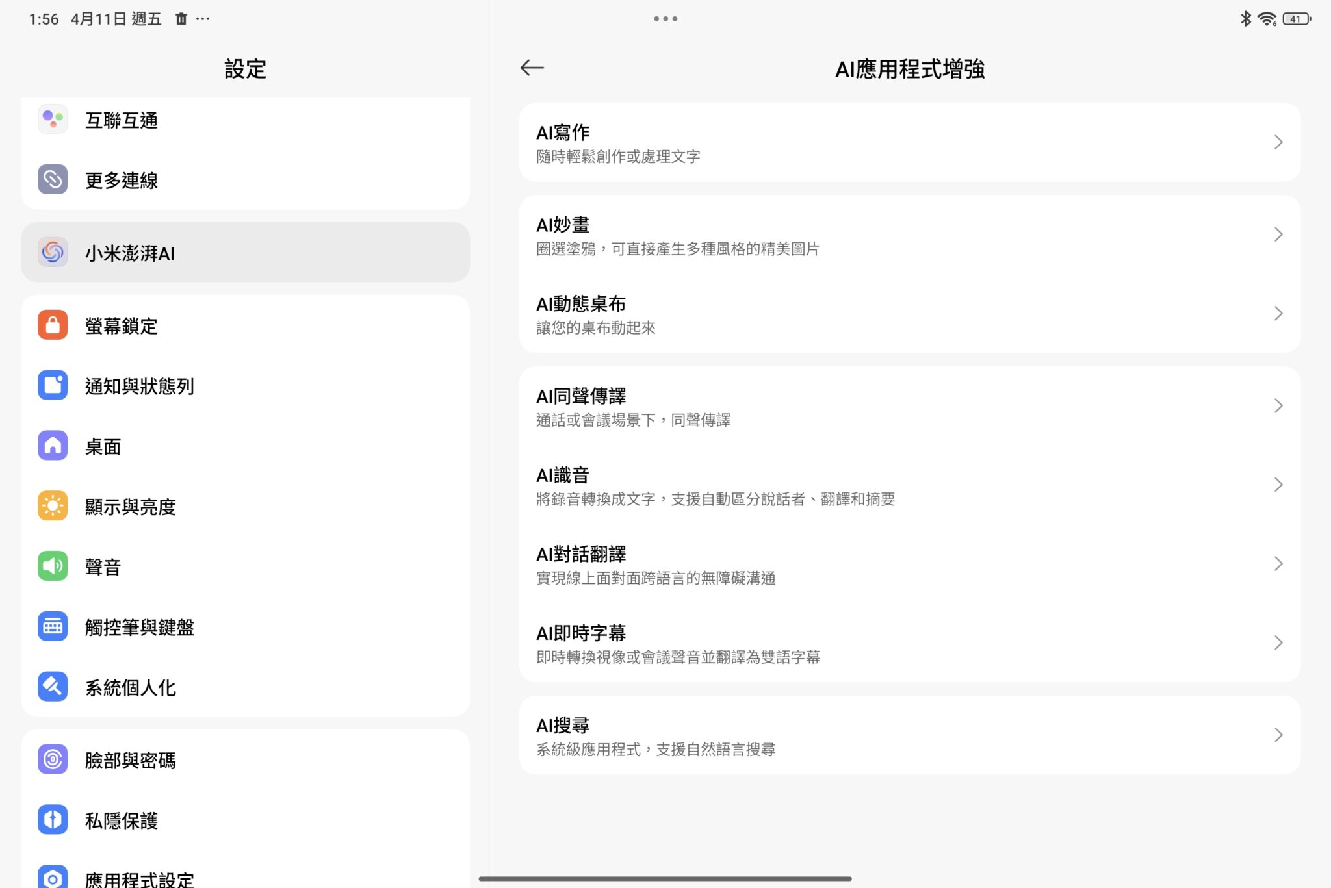Image resolution: width=1331 pixels, height=888 pixels.
Task: Open 更多連線 settings entry
Action: coord(245,180)
